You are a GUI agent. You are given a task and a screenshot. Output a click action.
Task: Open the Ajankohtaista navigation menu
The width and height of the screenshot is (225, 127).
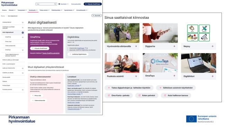pos(69,10)
